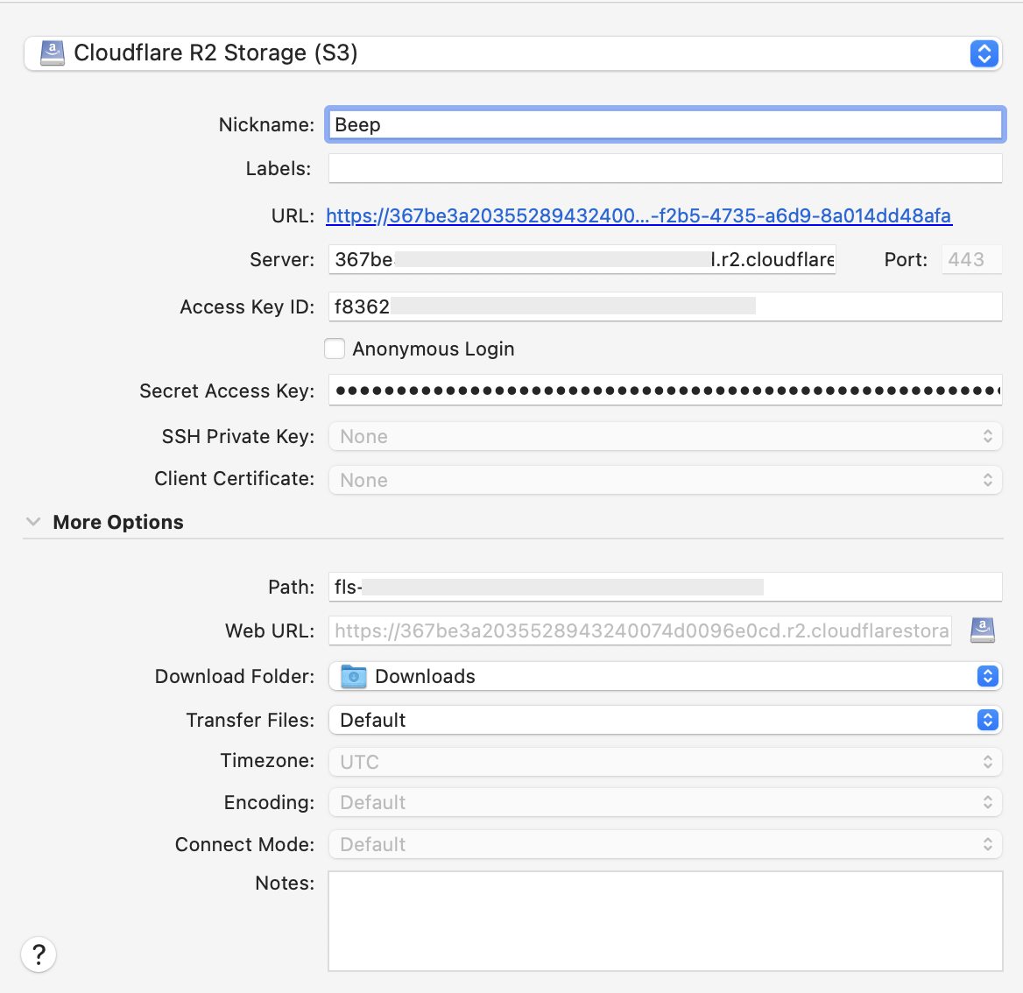This screenshot has height=993, width=1023.
Task: Click the Path field starting with fls-
Action: (665, 587)
